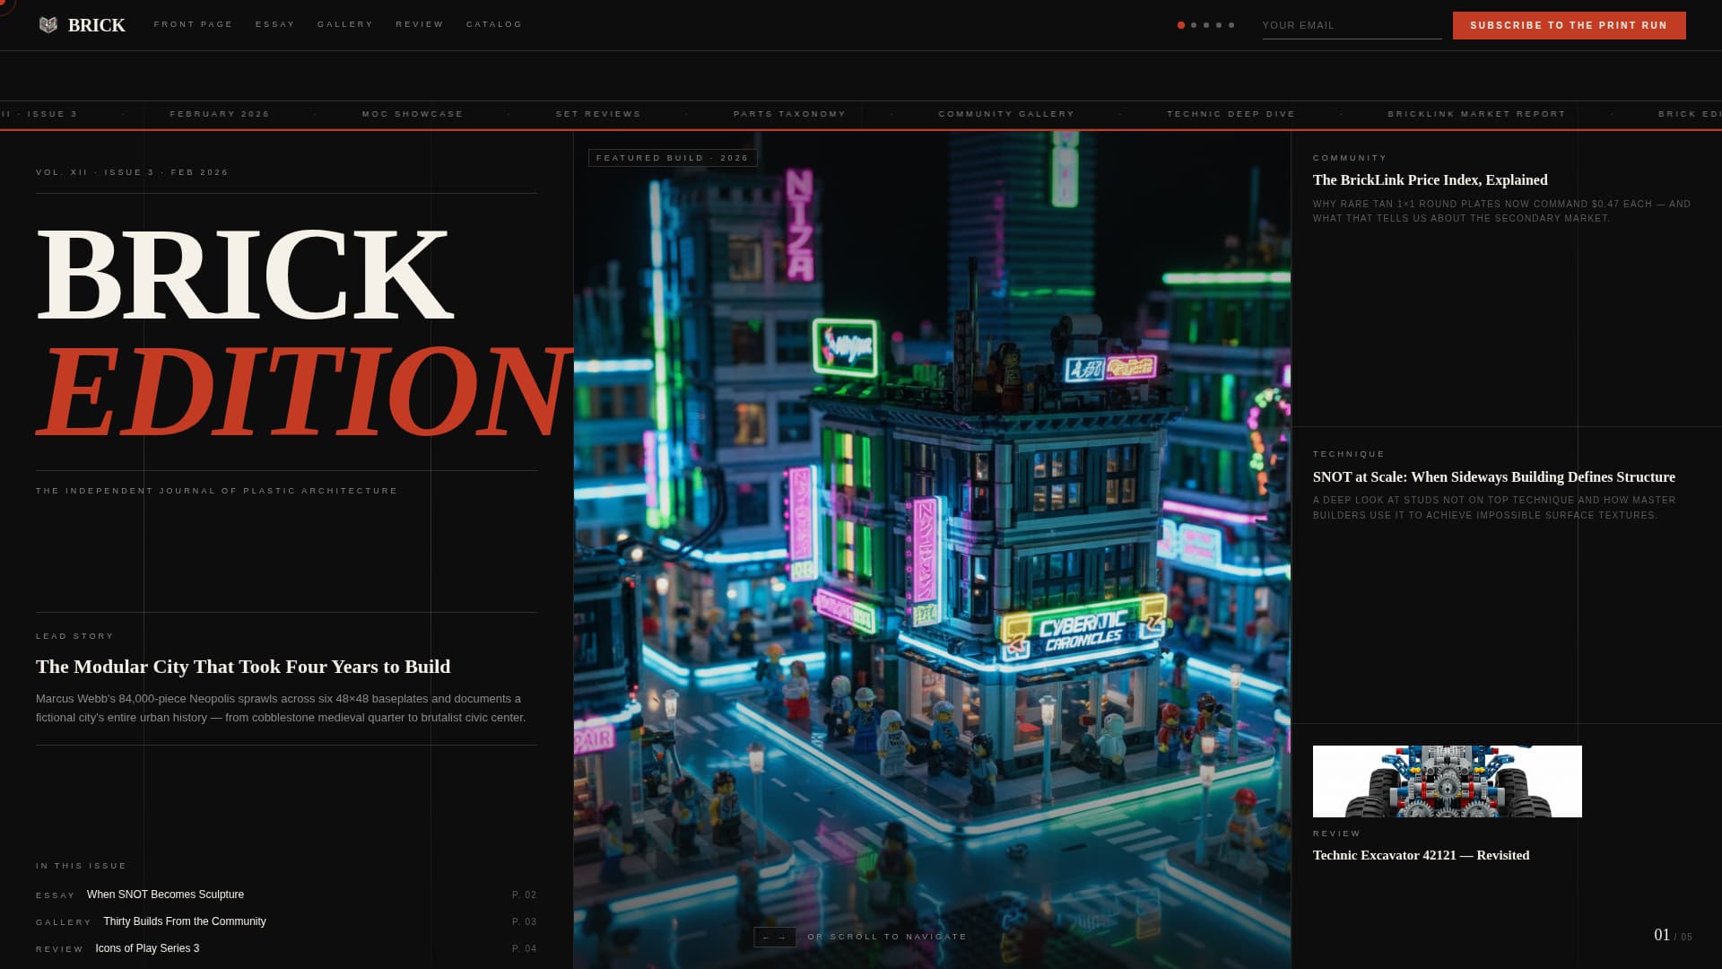Click MOC Showcase in the ticker

point(413,114)
